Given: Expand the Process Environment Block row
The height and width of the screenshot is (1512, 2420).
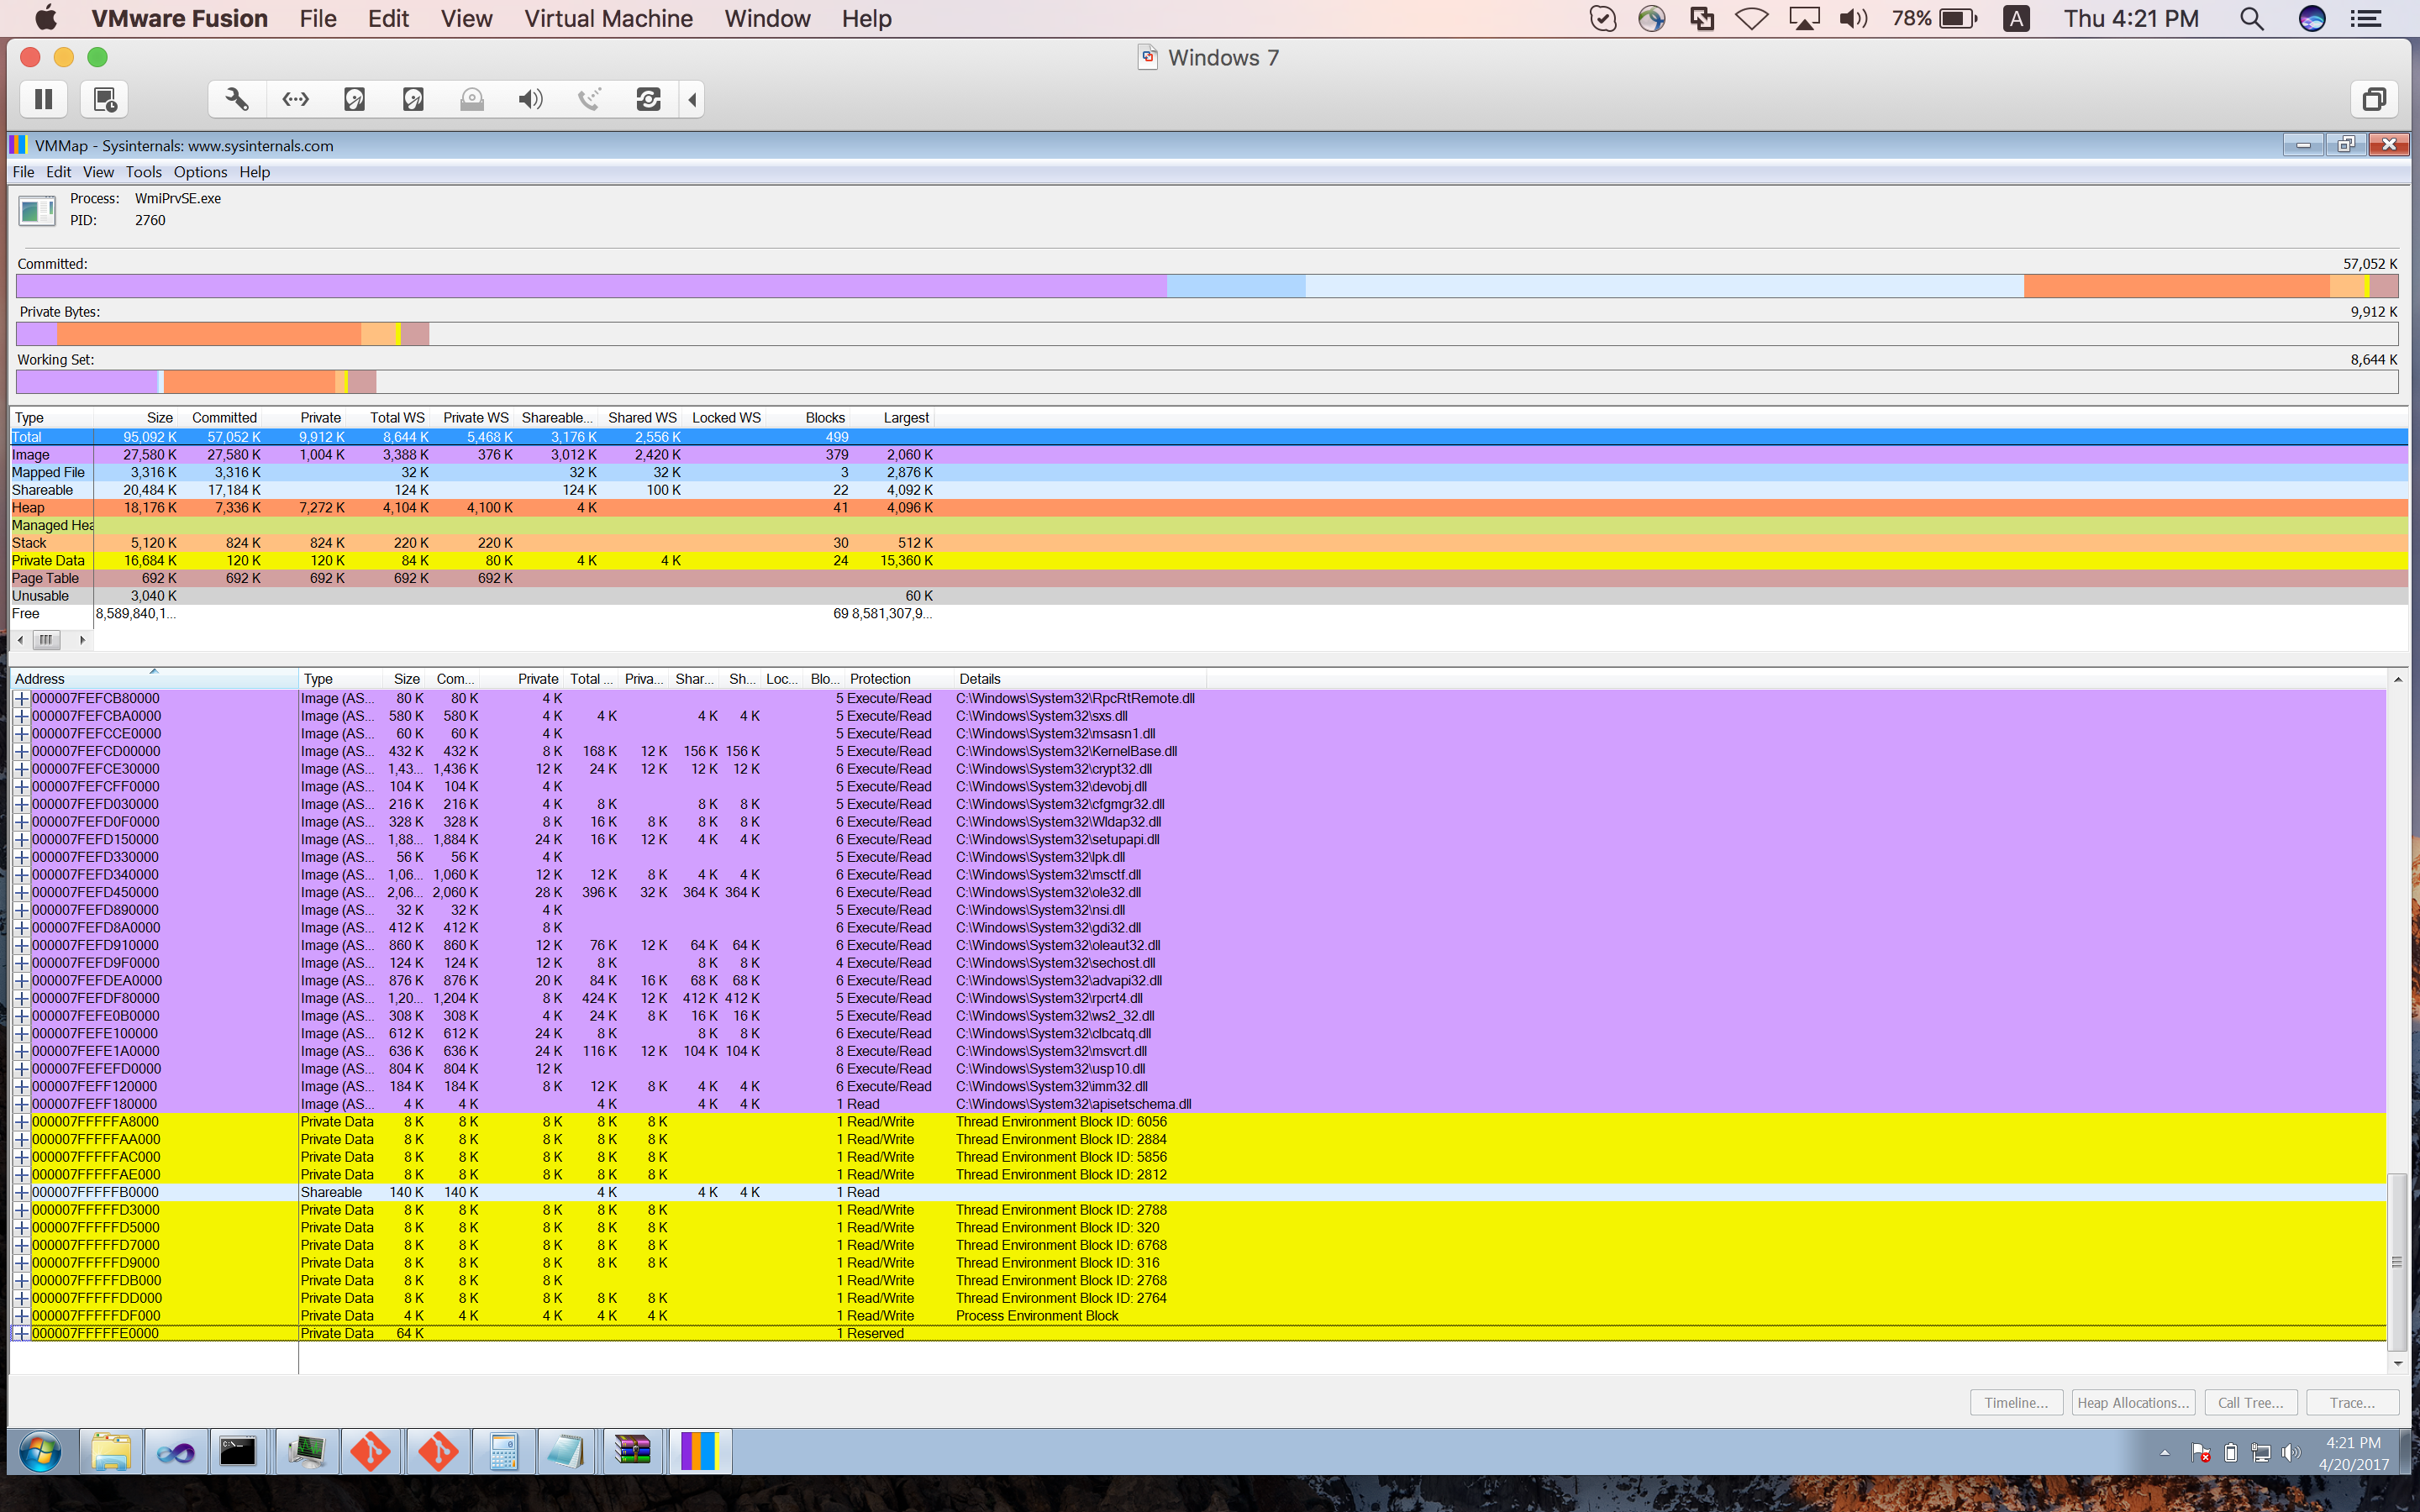Looking at the screenshot, I should coord(21,1316).
